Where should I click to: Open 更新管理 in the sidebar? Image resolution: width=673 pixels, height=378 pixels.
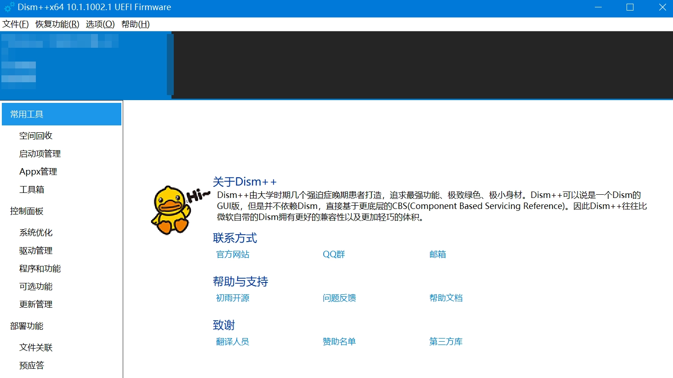click(x=36, y=304)
